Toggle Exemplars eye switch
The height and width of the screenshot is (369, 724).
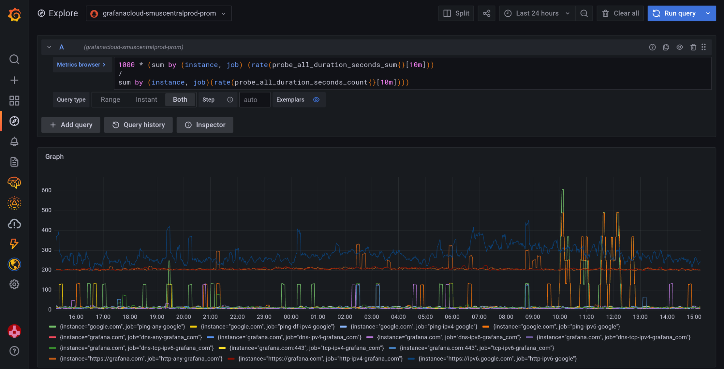(316, 99)
